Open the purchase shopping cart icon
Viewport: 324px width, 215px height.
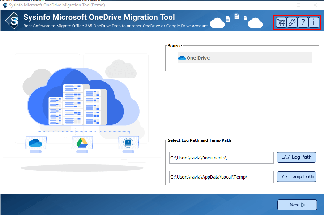(281, 22)
